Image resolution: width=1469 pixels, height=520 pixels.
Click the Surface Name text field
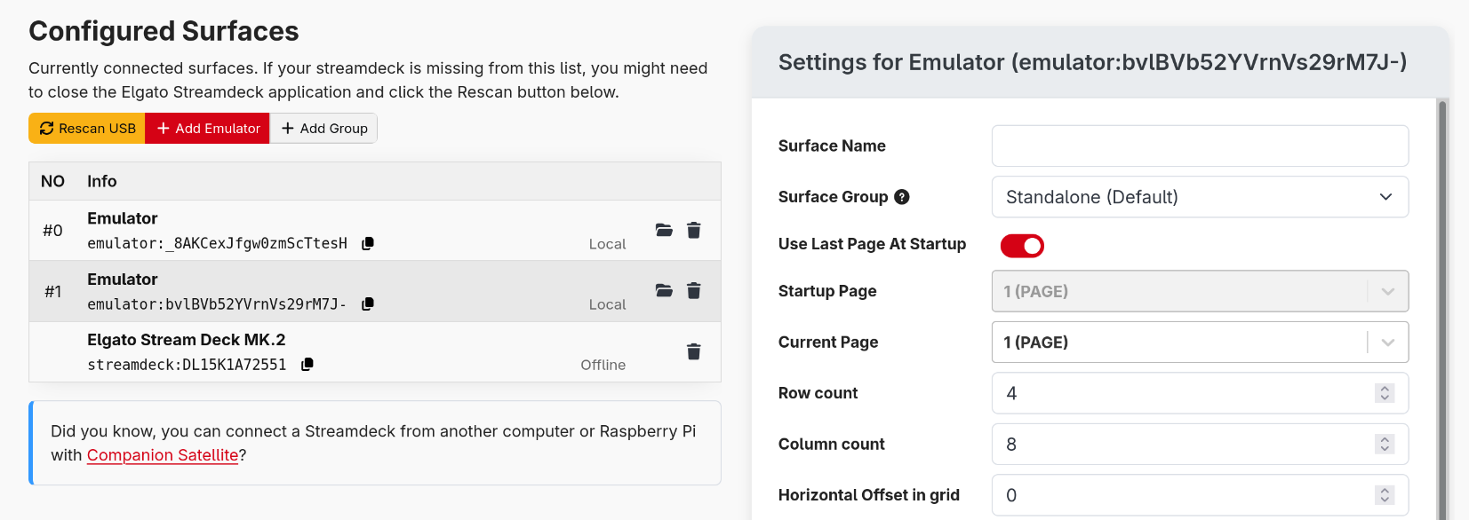pos(1200,146)
